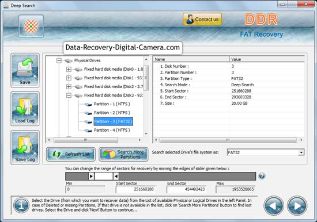
Task: Click the End Sector input field
Action: [x=186, y=190]
